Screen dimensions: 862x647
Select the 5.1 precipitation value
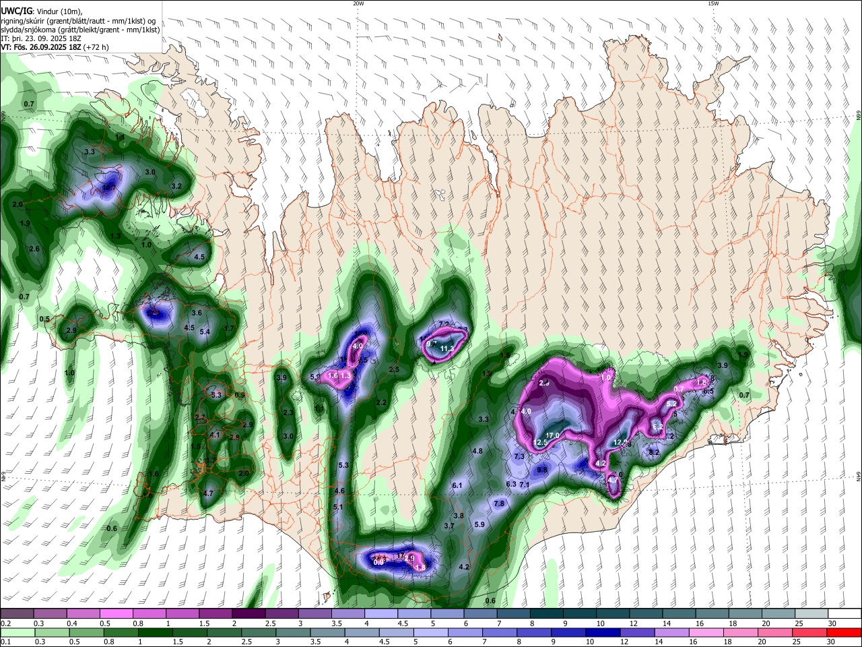click(x=338, y=507)
